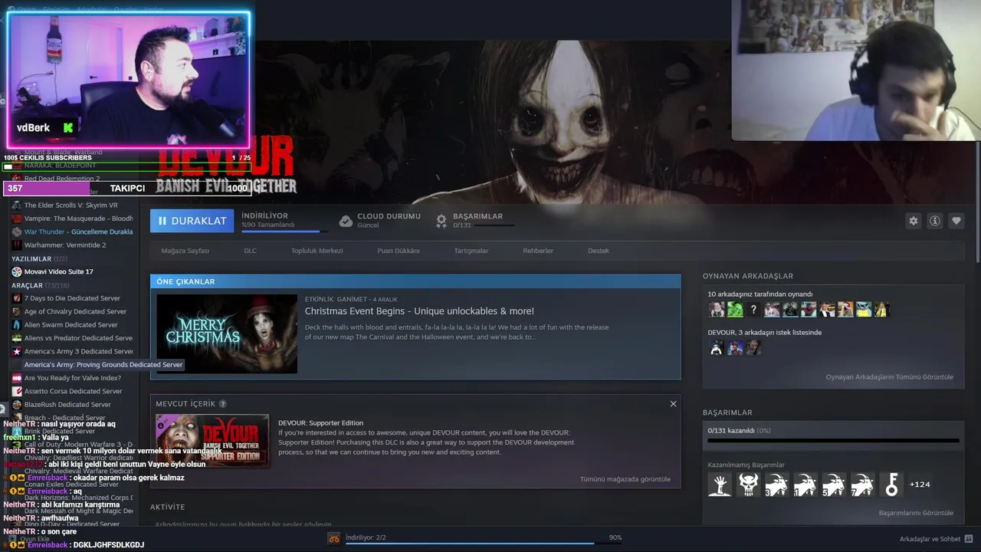Close the MEVCUT İÇERİK panel

click(x=673, y=404)
